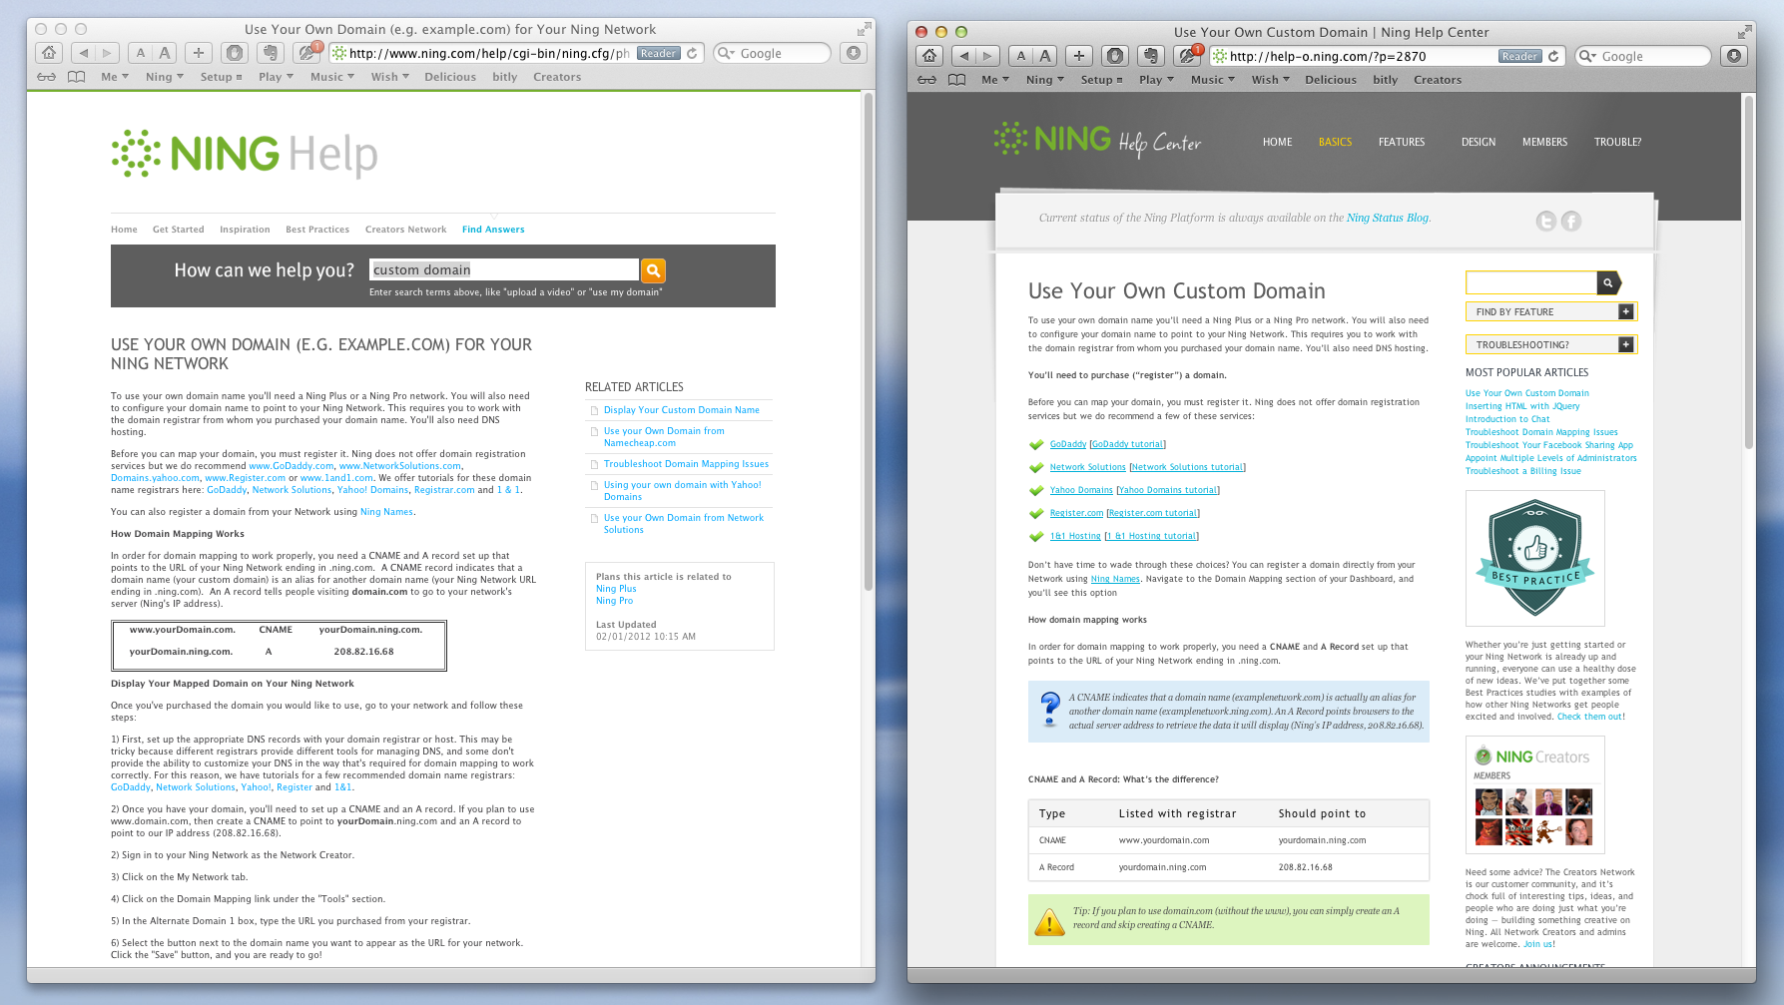Click the larger text size 'A' in left window
This screenshot has width=1784, height=1005.
165,53
